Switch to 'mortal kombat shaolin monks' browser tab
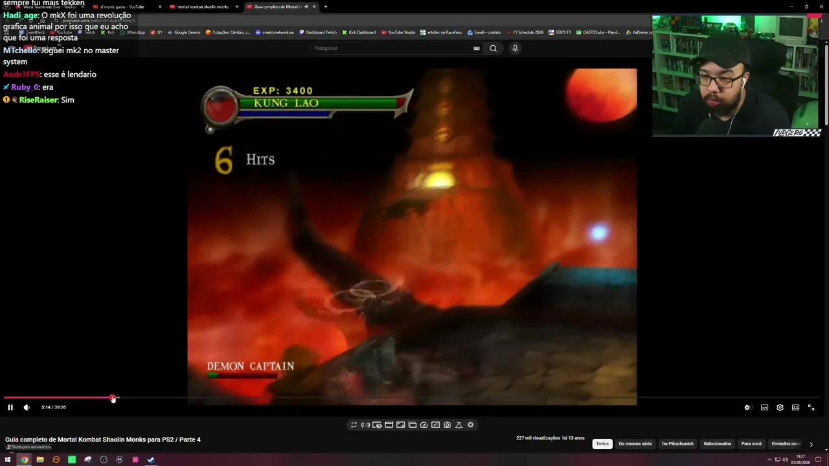Viewport: 829px width, 466px height. pos(203,6)
